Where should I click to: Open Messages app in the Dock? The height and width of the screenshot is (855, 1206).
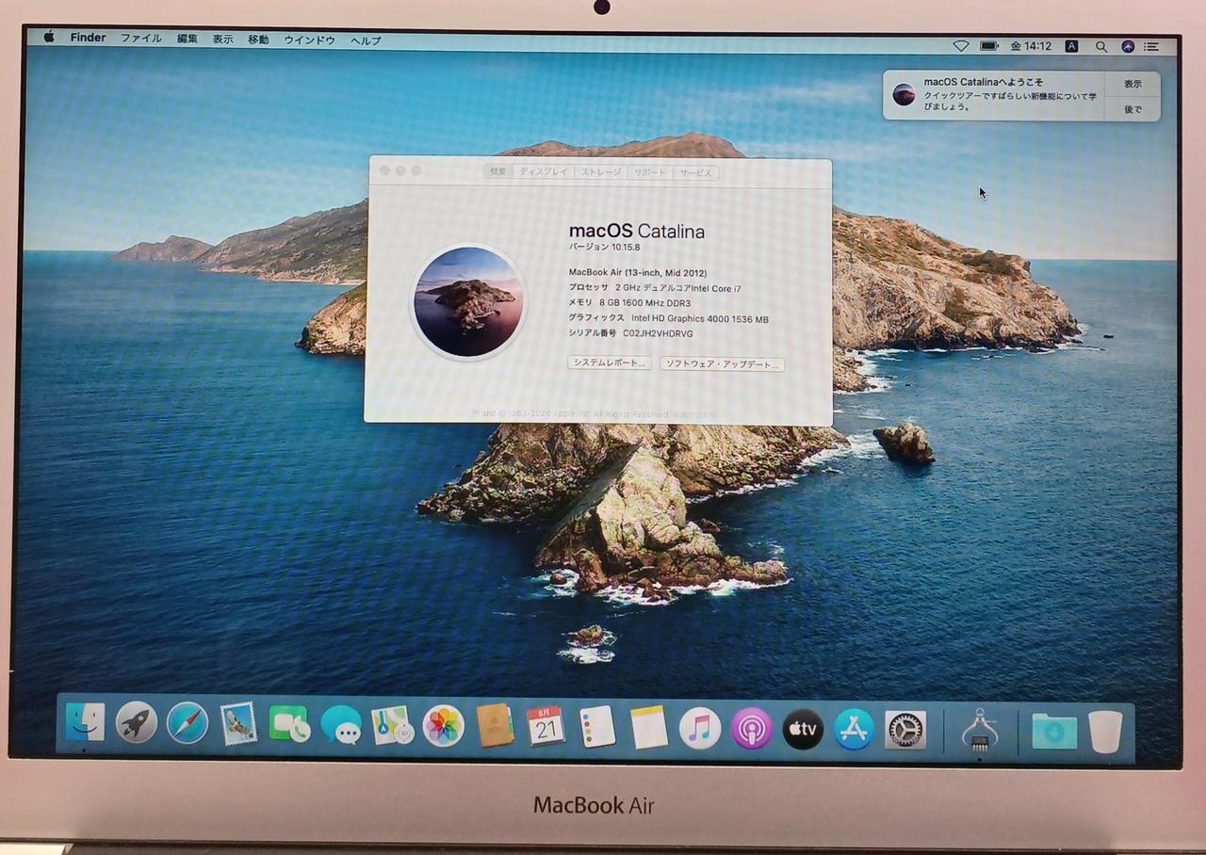[341, 725]
